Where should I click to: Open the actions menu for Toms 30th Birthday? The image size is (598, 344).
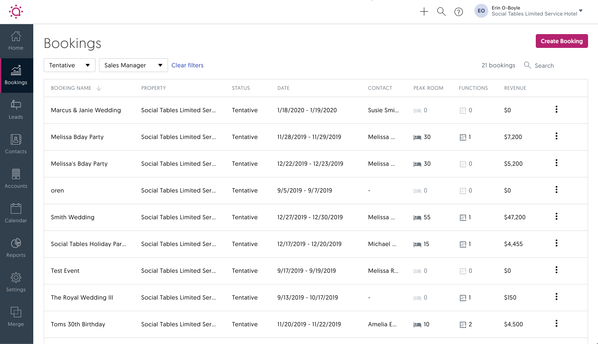click(556, 323)
